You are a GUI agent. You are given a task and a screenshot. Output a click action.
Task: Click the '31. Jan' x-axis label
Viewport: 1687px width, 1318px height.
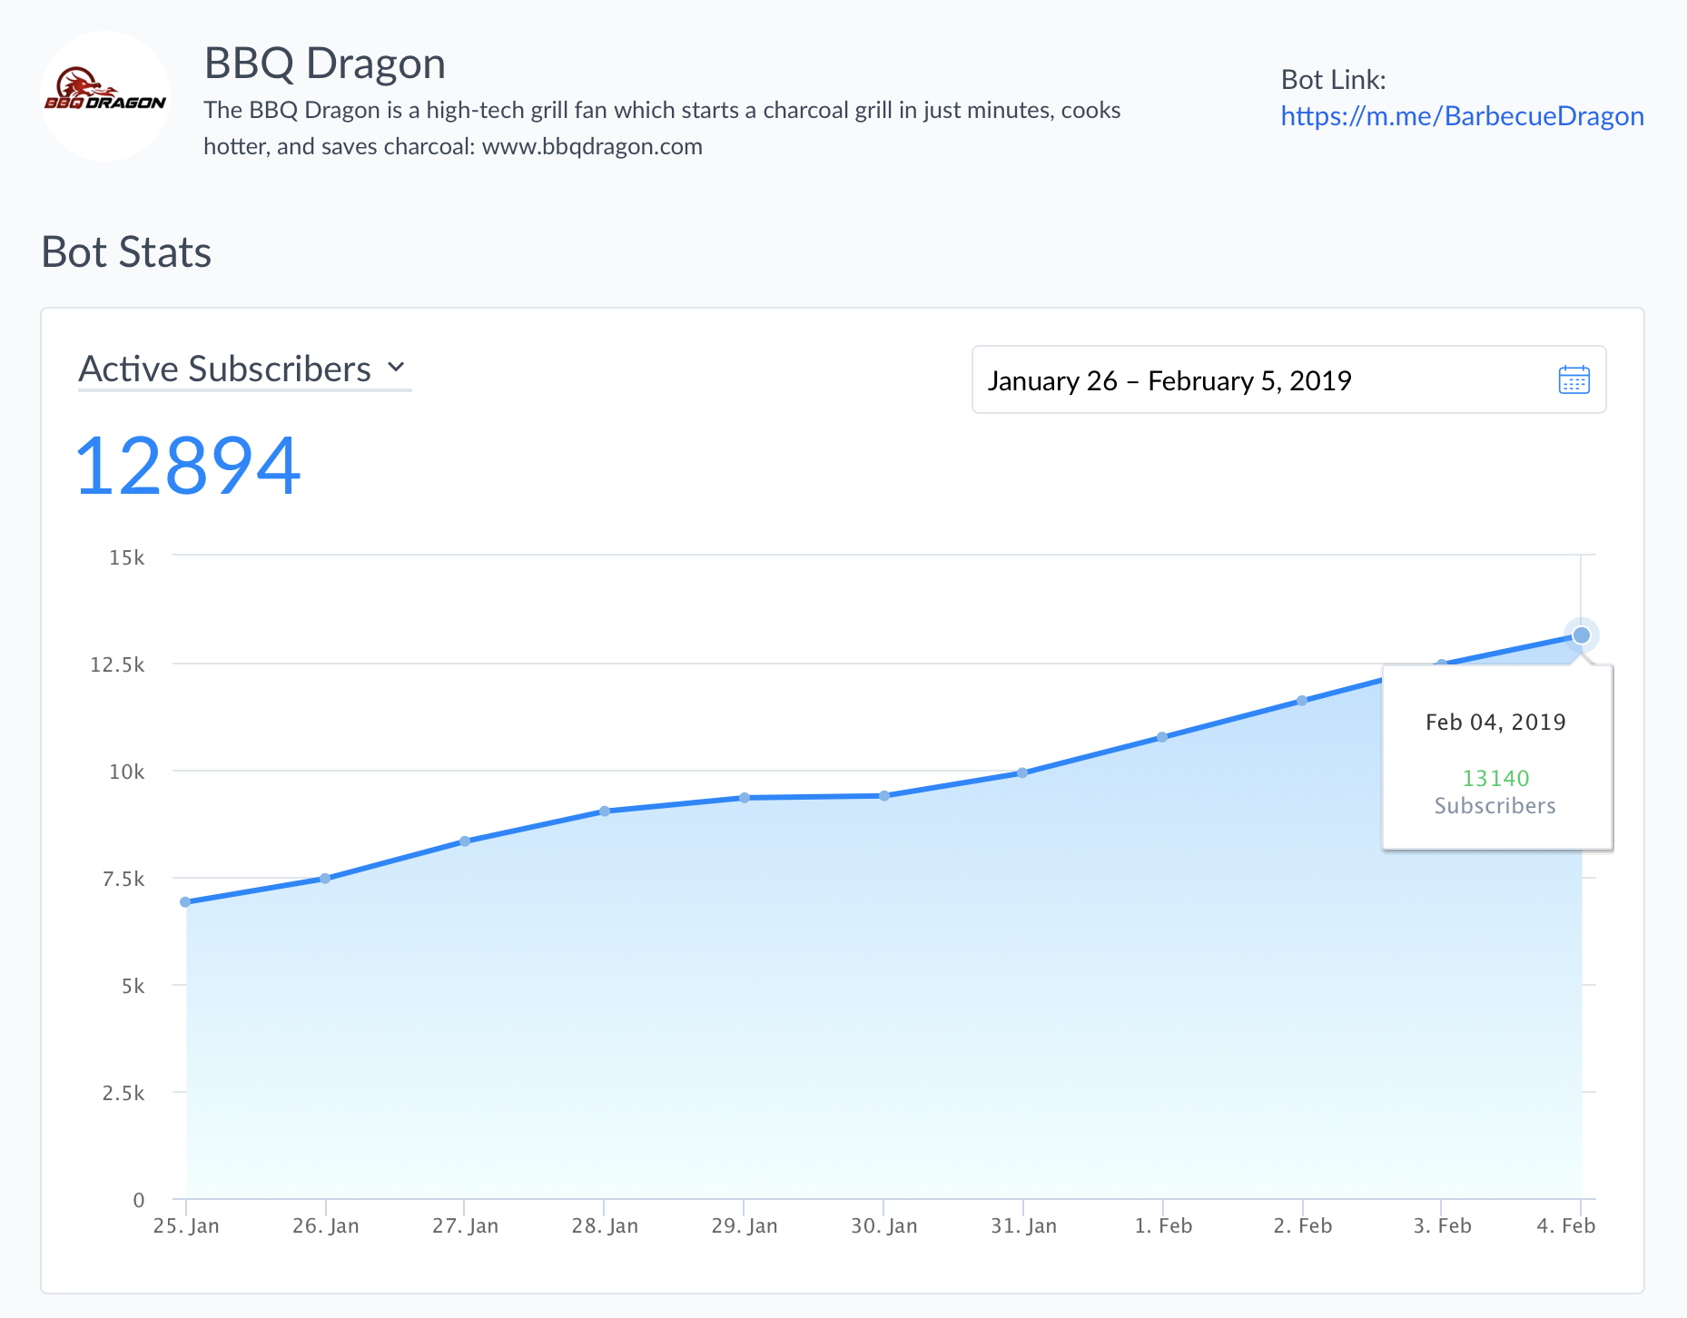tap(1023, 1225)
